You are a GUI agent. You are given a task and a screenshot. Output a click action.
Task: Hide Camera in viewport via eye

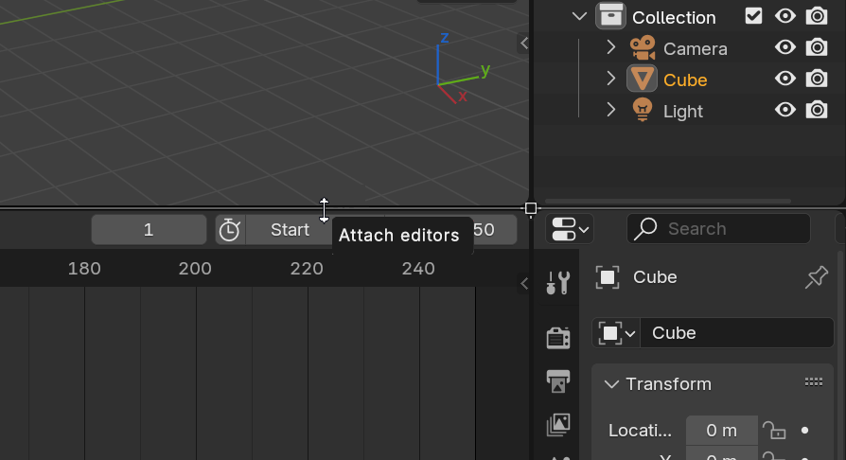pos(785,47)
